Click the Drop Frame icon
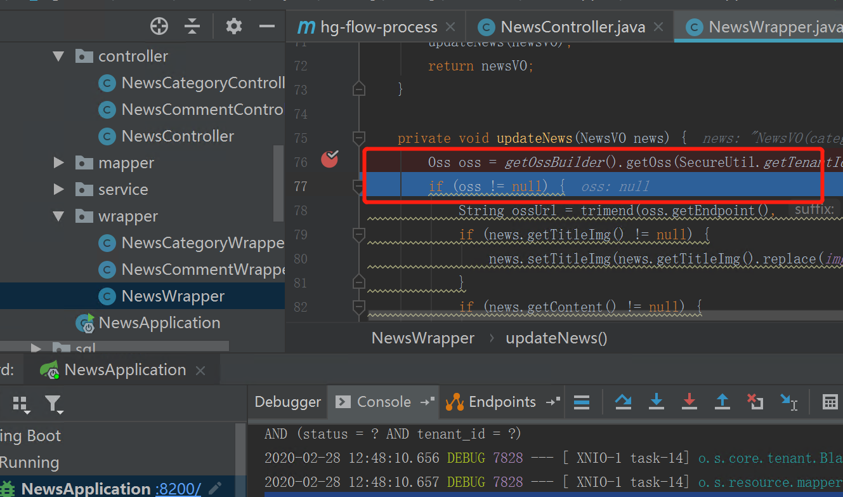 (x=755, y=401)
